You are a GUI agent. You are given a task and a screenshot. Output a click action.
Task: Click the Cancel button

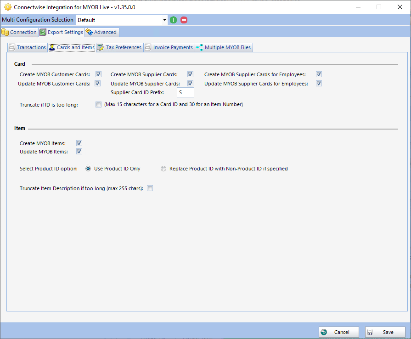[x=338, y=332]
